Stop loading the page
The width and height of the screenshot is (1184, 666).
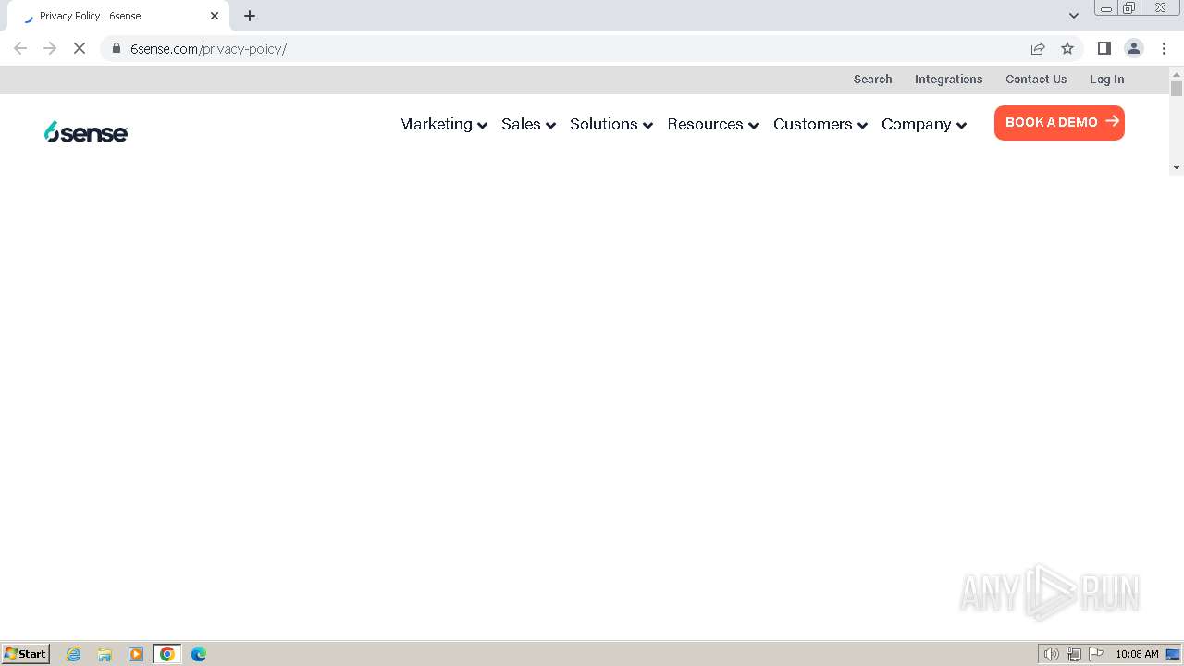point(80,48)
